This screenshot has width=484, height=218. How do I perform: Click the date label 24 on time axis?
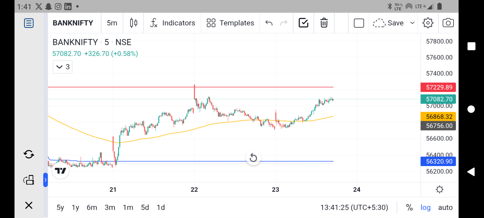click(357, 190)
